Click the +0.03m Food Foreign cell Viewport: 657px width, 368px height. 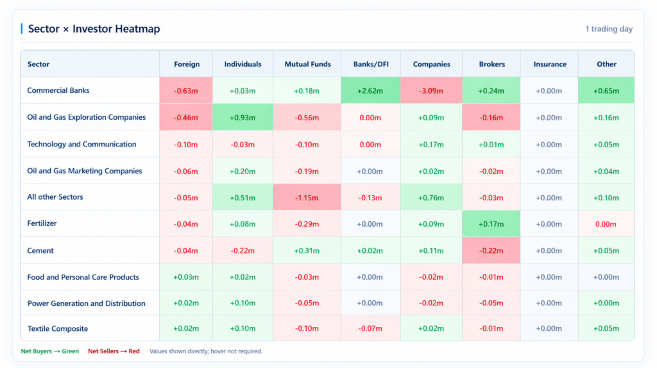186,277
